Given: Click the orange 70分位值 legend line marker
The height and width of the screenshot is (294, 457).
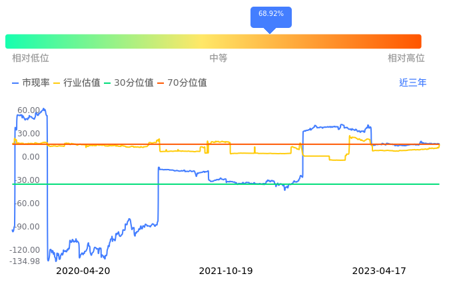Looking at the screenshot, I should pos(161,83).
